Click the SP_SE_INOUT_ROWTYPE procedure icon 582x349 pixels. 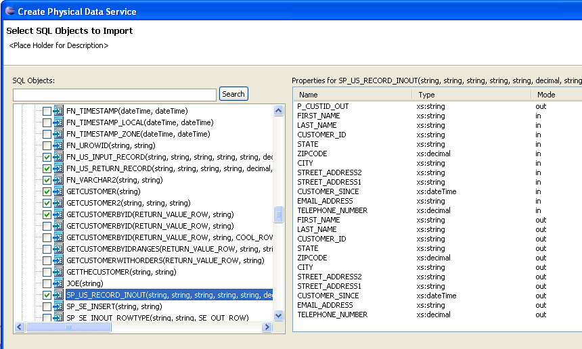(x=58, y=317)
